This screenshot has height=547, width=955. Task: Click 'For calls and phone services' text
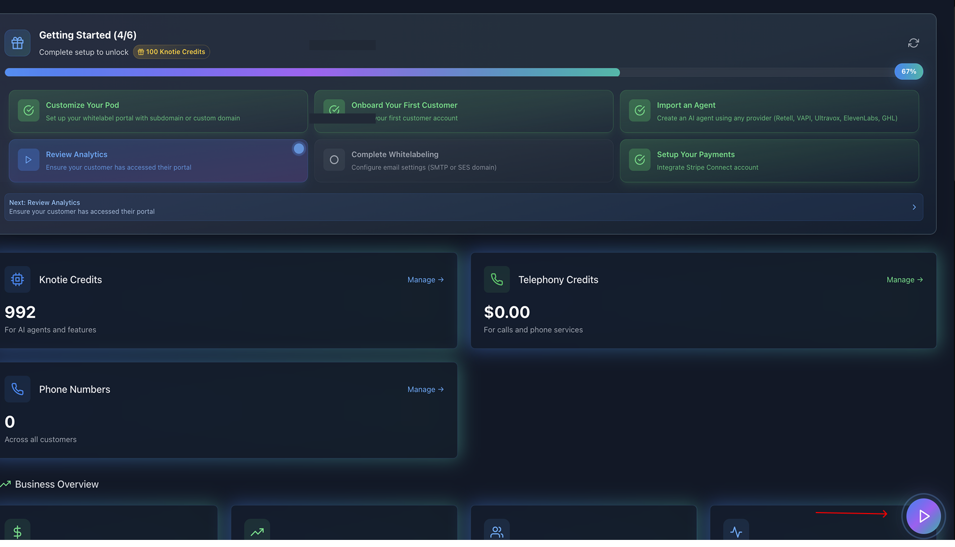[x=533, y=330]
